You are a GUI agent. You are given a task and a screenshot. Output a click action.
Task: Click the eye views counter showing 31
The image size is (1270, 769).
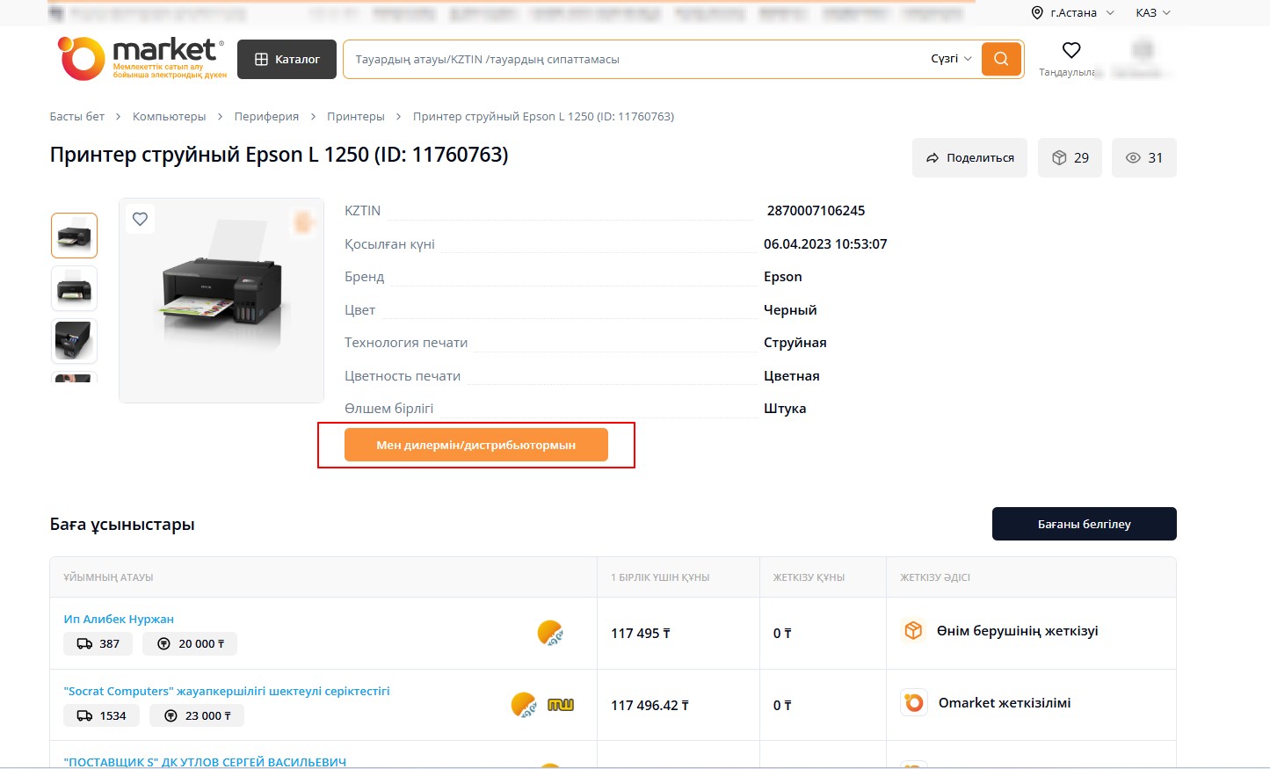1143,158
